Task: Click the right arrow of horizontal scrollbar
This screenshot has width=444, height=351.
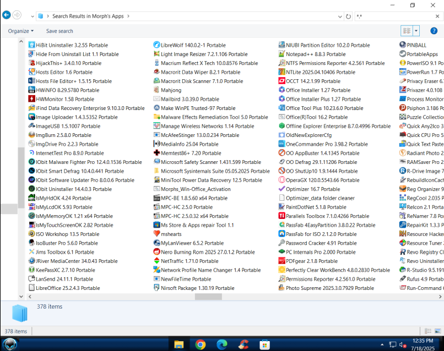Action: 440,297
